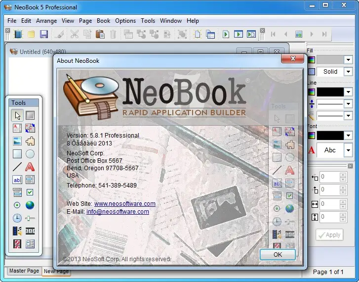359x282 pixels.
Task: Open the Help menu
Action: coord(193,21)
